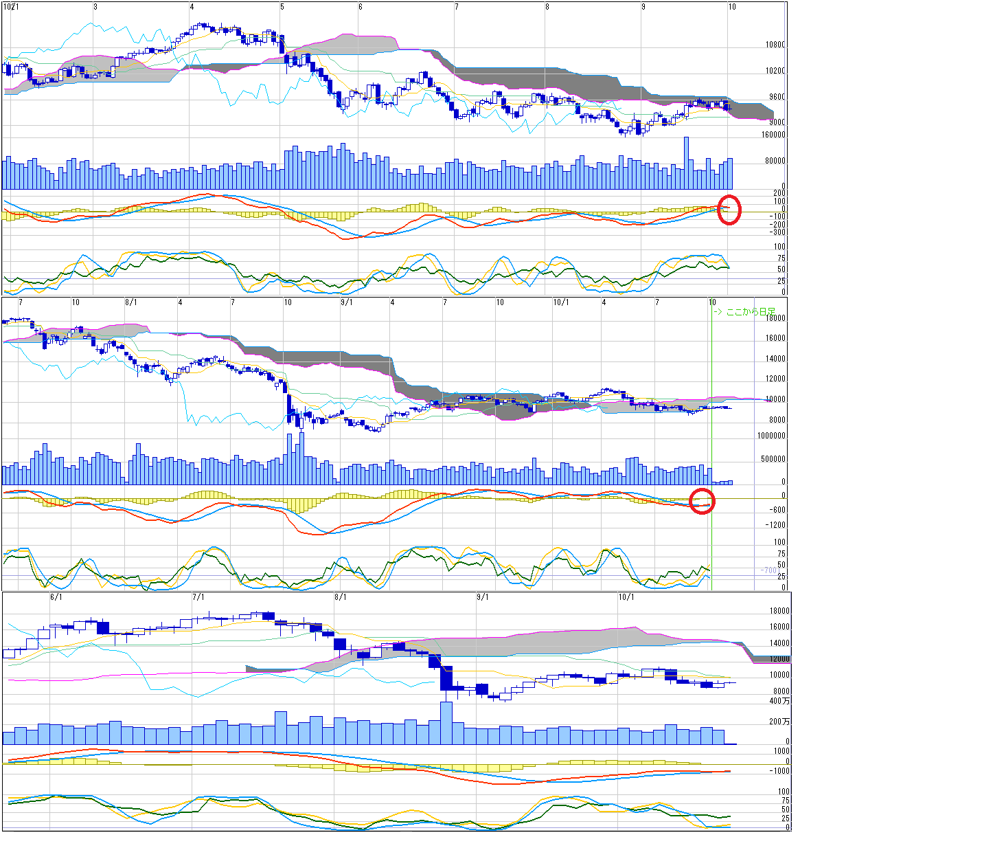The image size is (993, 859).
Task: Select the green vertical marker line in middle chart
Action: click(x=711, y=412)
